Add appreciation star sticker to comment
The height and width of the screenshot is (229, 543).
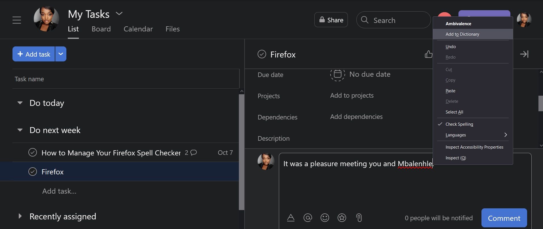[x=342, y=218]
